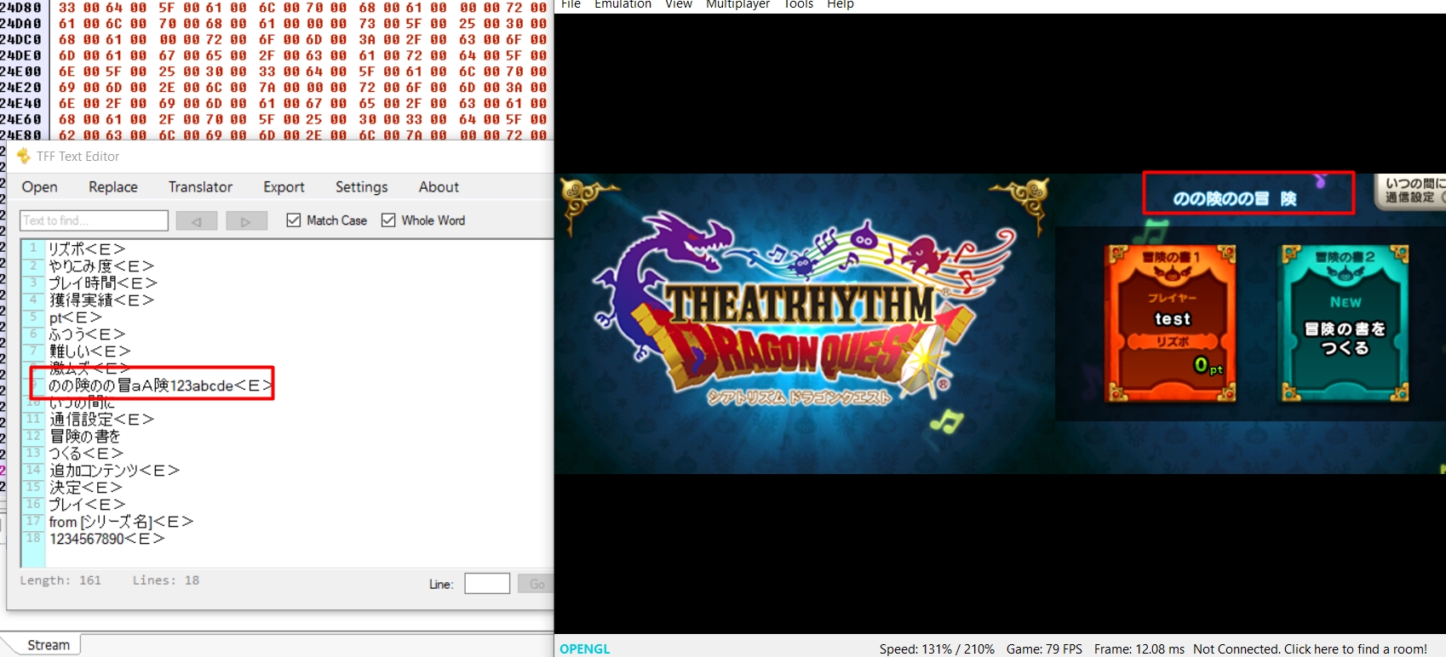Screen dimensions: 1446x657
Task: Open the Replace menu
Action: click(113, 187)
